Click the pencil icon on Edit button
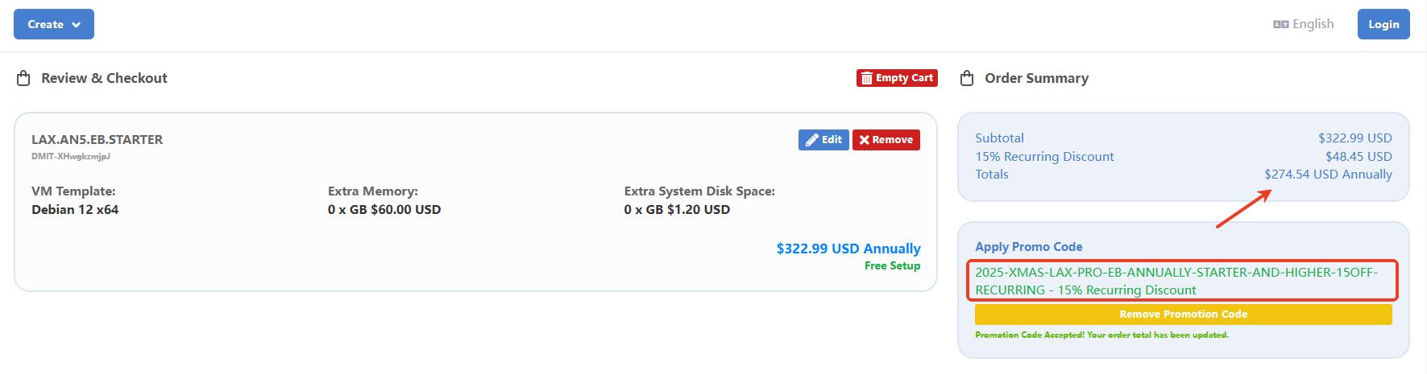The width and height of the screenshot is (1427, 374). (x=811, y=140)
